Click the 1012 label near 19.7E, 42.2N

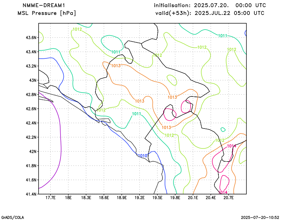pyautogui.click(x=169, y=135)
